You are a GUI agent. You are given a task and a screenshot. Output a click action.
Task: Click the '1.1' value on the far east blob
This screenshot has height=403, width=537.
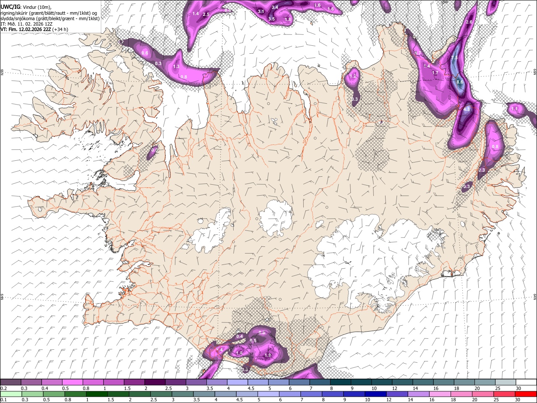pyautogui.click(x=515, y=109)
